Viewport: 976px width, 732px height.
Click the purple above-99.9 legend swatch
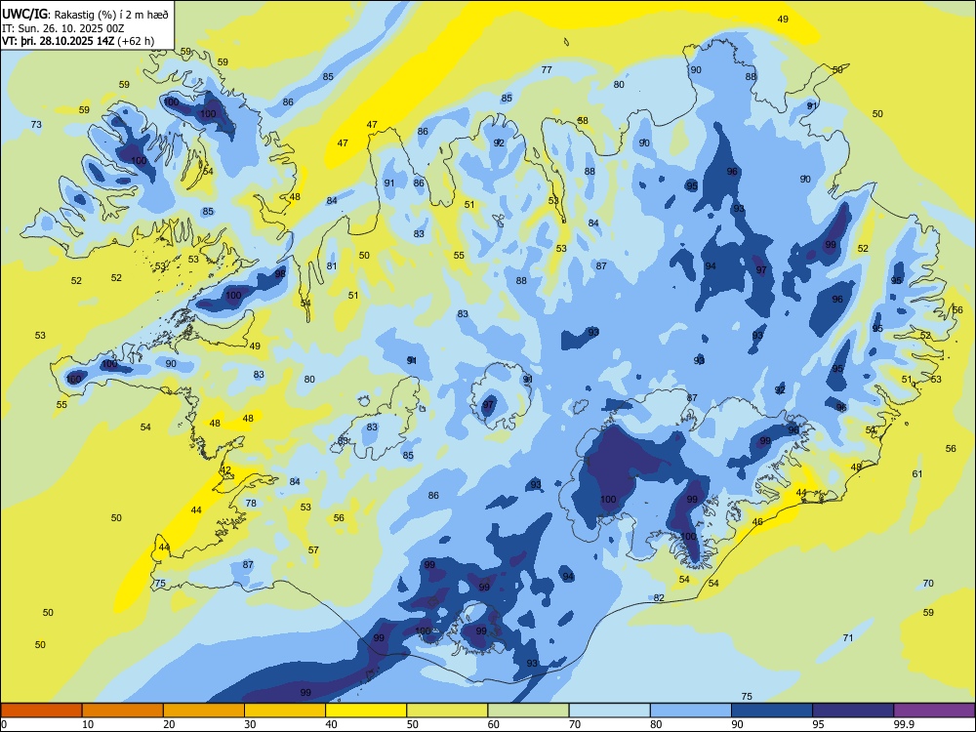click(x=934, y=711)
